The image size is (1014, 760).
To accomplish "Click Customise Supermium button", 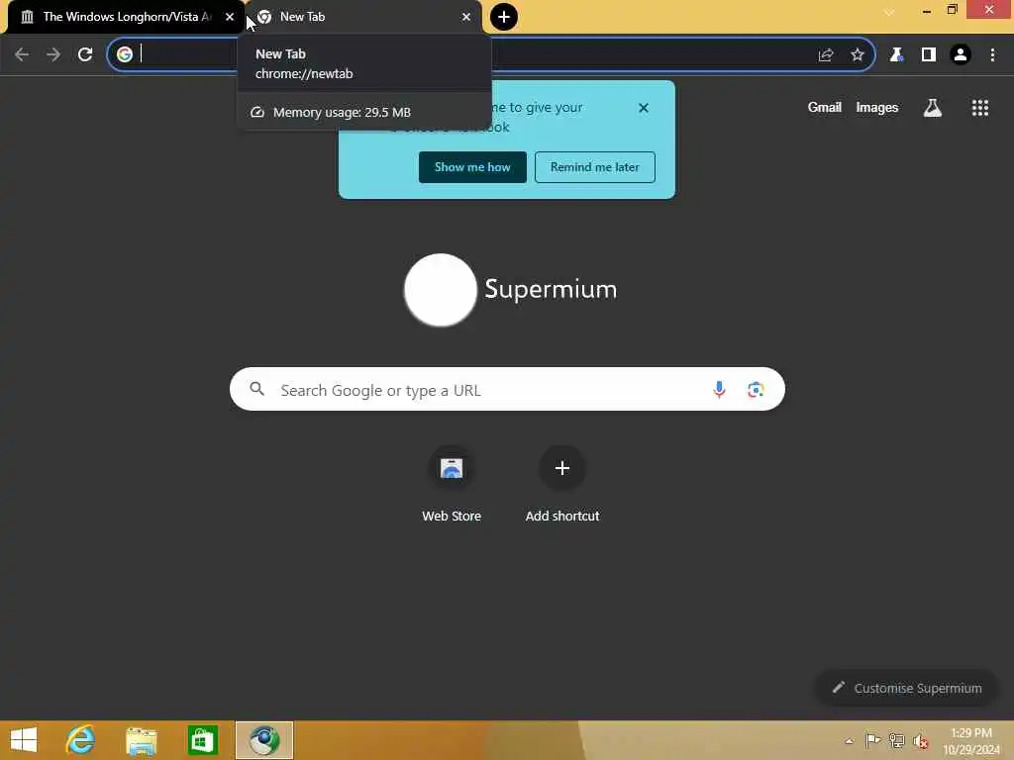I will pos(907,689).
